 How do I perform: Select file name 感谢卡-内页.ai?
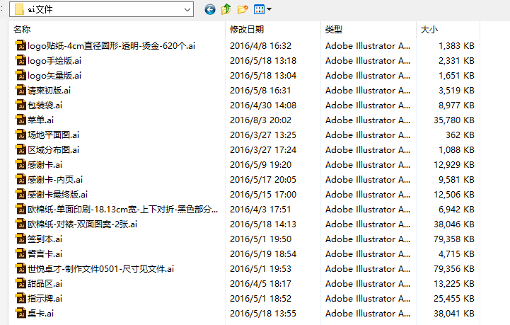[x=55, y=179]
